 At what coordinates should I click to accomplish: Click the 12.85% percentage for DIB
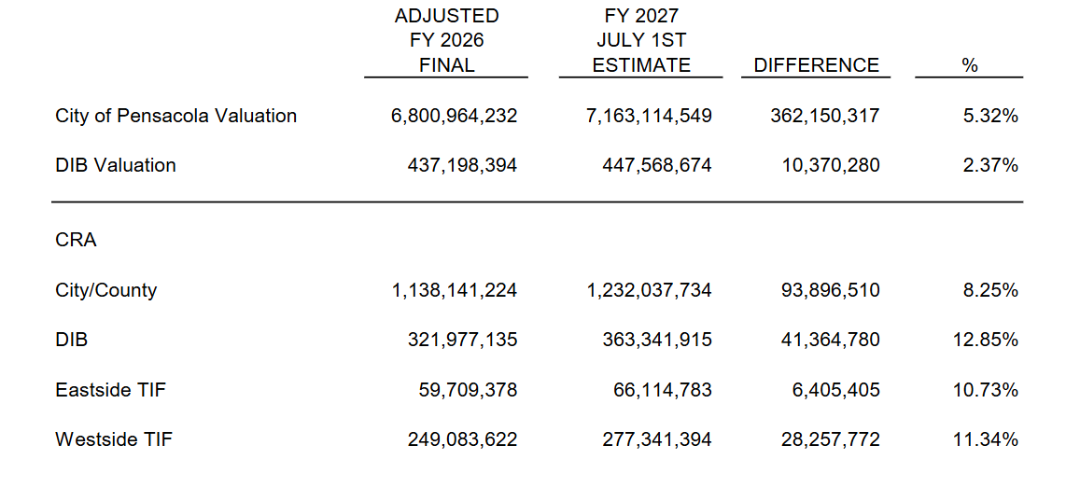tap(986, 341)
